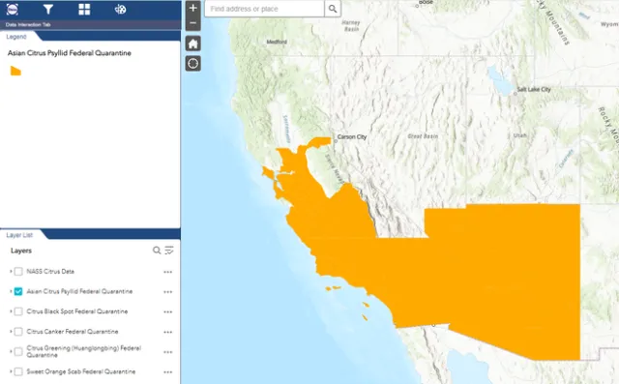
Task: Zoom out with the minus button
Action: click(x=193, y=23)
